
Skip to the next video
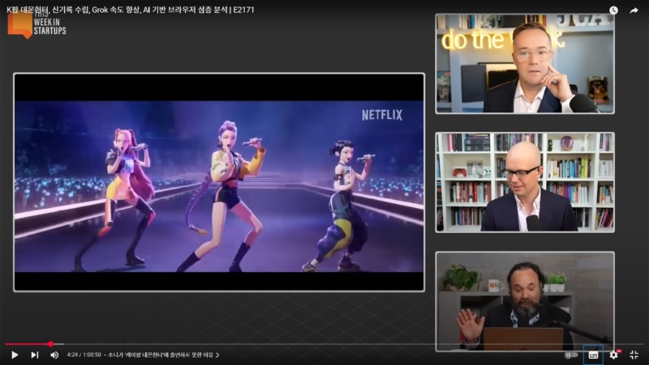point(35,354)
